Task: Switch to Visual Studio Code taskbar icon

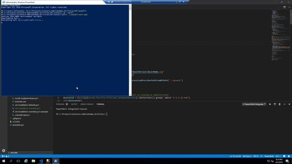Action: pos(41,161)
